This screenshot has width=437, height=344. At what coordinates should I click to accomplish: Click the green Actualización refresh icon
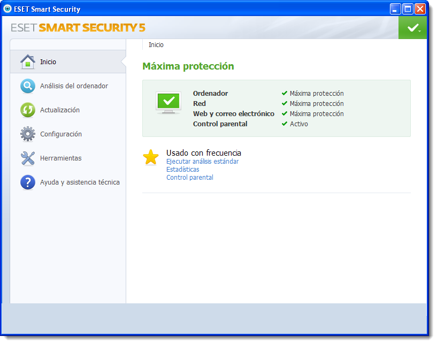pyautogui.click(x=28, y=110)
